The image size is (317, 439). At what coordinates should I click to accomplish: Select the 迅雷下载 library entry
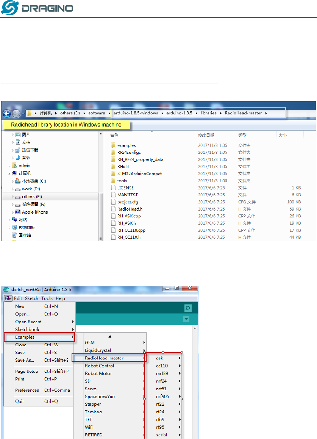coord(30,150)
